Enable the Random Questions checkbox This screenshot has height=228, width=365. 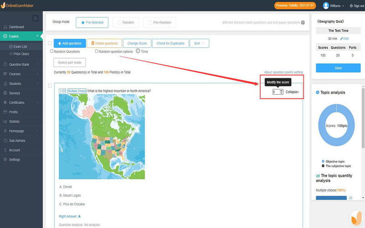[52, 52]
